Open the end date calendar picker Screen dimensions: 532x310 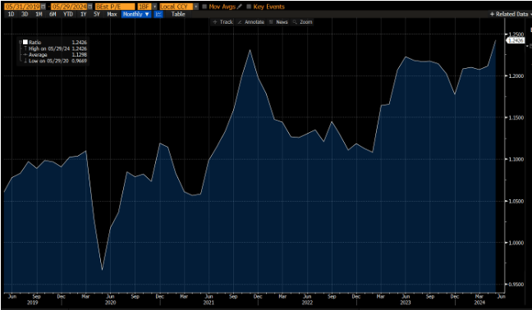coord(90,7)
